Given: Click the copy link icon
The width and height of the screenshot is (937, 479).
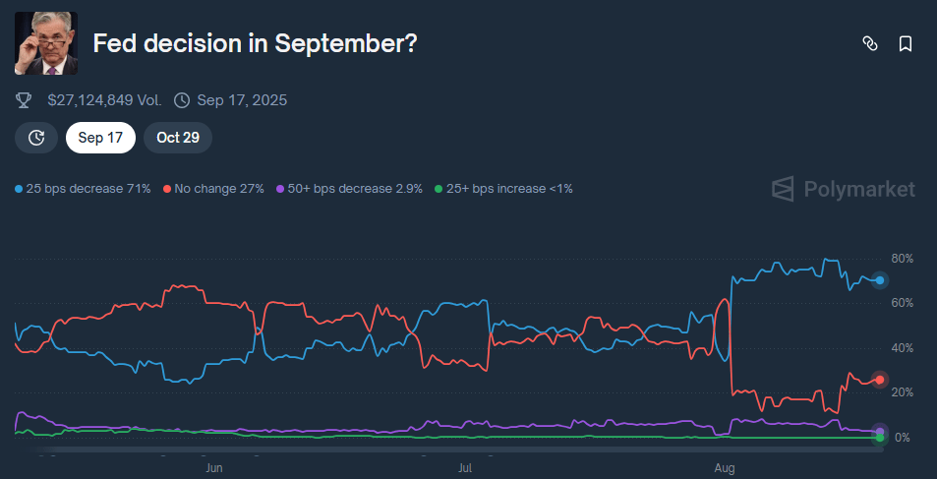Looking at the screenshot, I should [869, 43].
